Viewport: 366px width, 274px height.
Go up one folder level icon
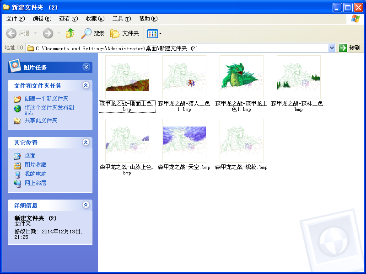click(x=70, y=33)
